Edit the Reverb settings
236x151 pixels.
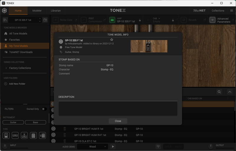coord(204,20)
